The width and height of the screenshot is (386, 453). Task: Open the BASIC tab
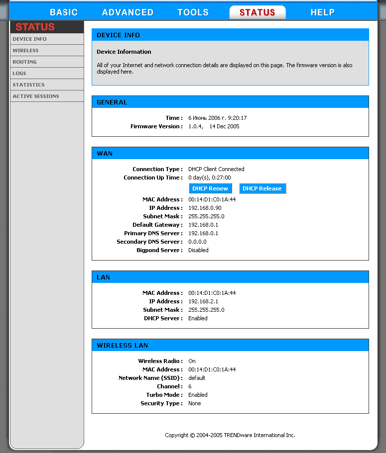[x=64, y=12]
